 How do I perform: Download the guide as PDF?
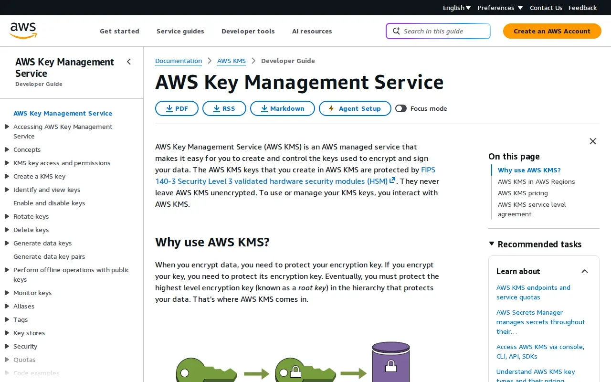tap(177, 108)
